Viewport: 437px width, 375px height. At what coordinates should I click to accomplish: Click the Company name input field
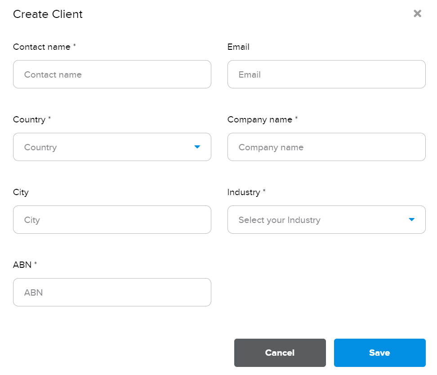326,147
